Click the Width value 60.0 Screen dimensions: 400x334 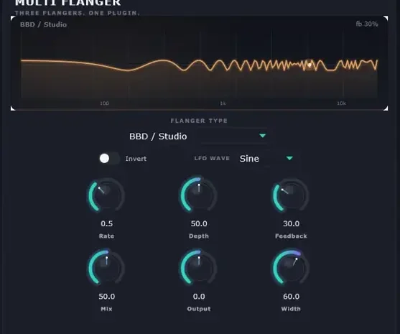tap(291, 297)
